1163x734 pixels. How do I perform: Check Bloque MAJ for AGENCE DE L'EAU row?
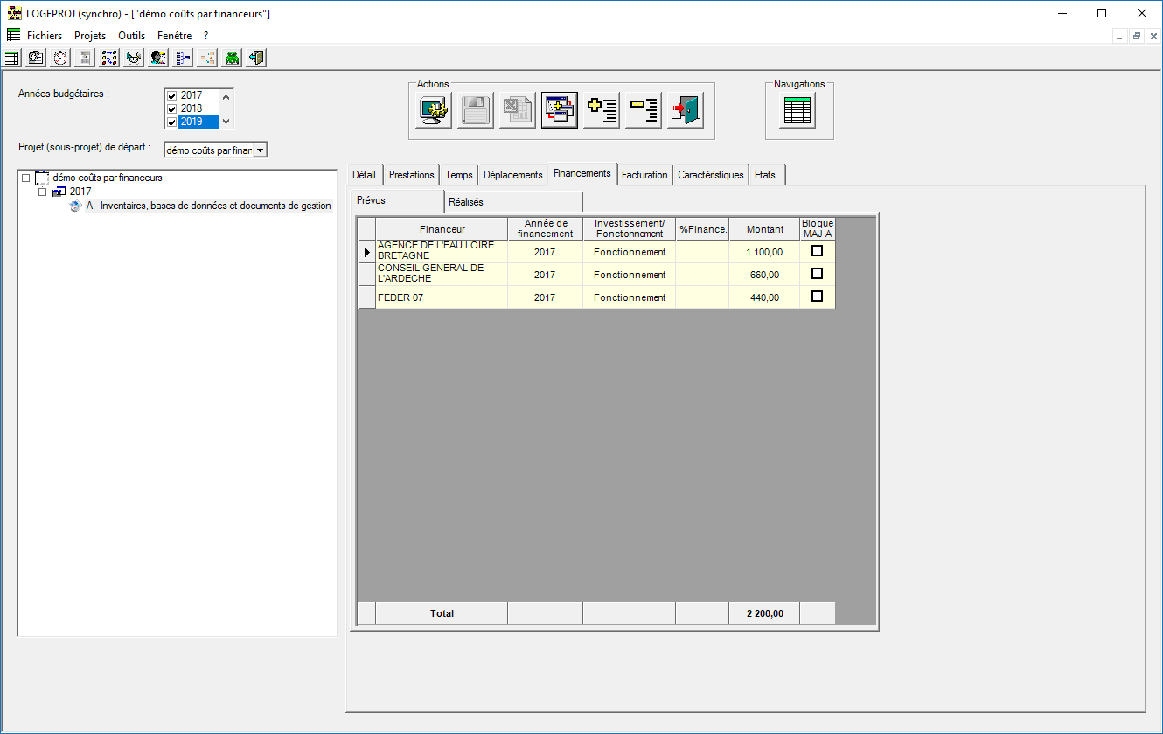(818, 251)
